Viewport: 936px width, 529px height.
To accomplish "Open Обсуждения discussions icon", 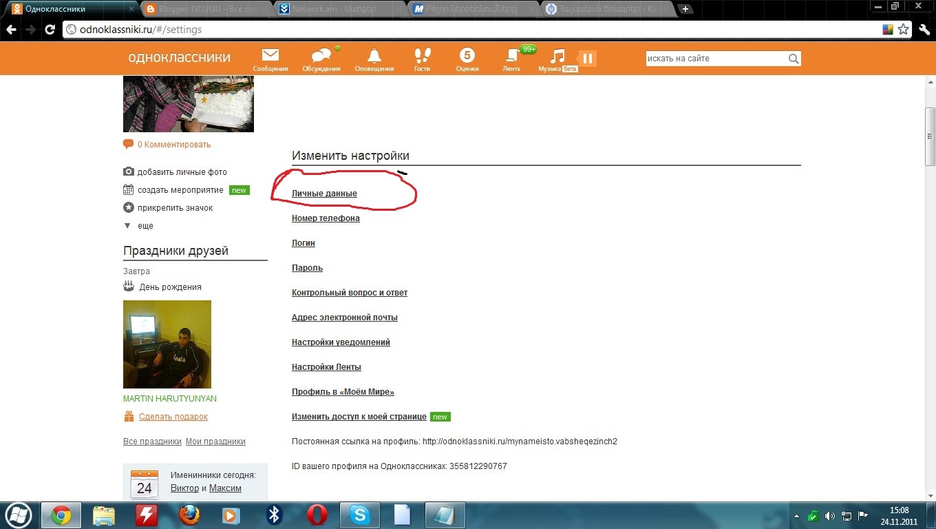I will click(321, 55).
